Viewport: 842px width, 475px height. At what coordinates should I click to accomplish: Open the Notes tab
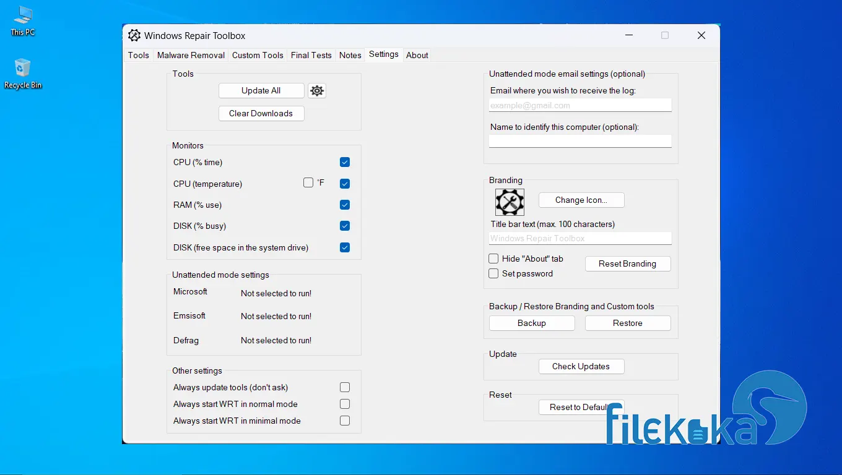click(x=350, y=55)
